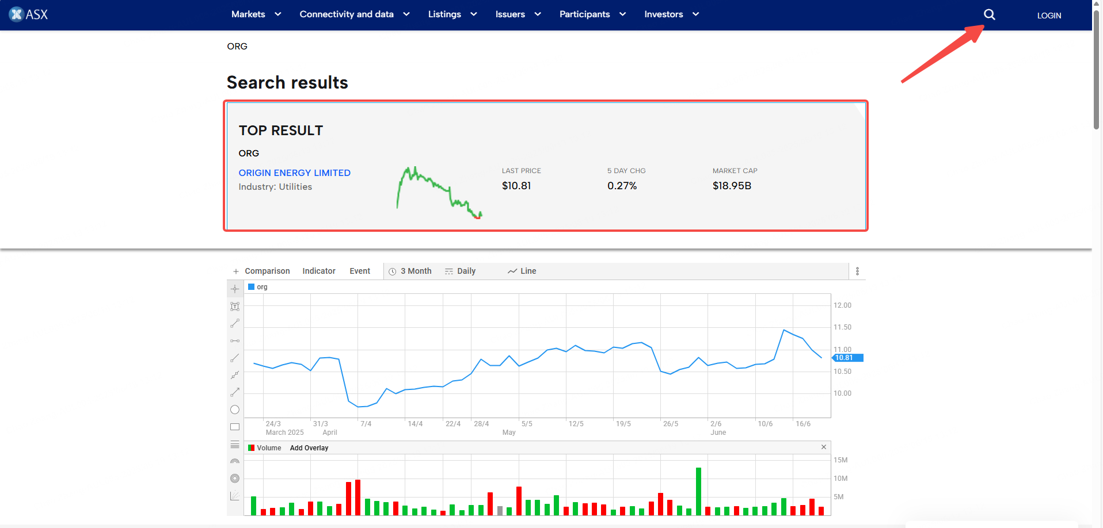
Task: Click the Industry: Utilities text
Action: 275,187
